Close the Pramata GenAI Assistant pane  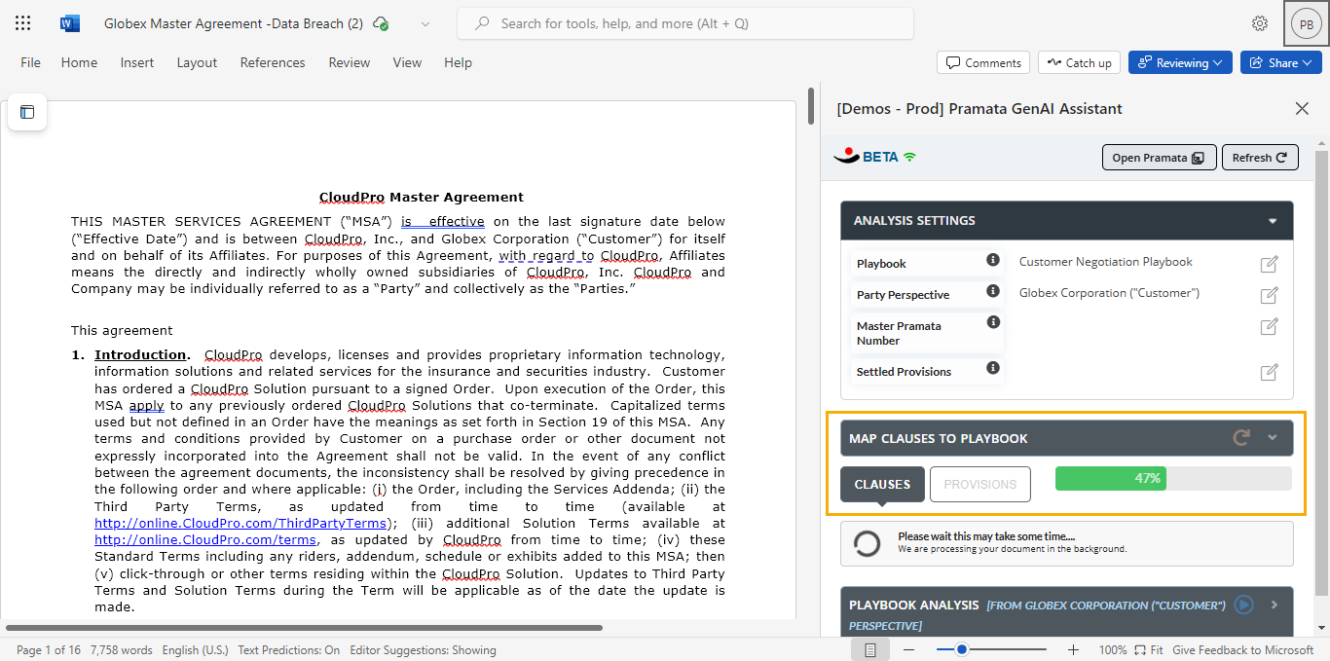click(1302, 108)
